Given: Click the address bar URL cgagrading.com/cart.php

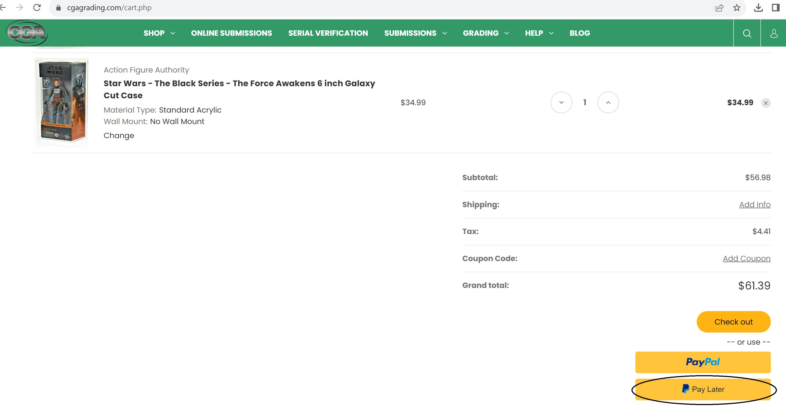Looking at the screenshot, I should [x=109, y=8].
